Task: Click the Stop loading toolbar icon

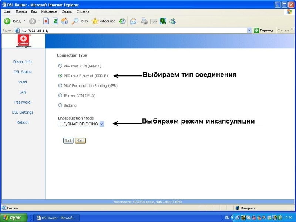Action: [46, 21]
